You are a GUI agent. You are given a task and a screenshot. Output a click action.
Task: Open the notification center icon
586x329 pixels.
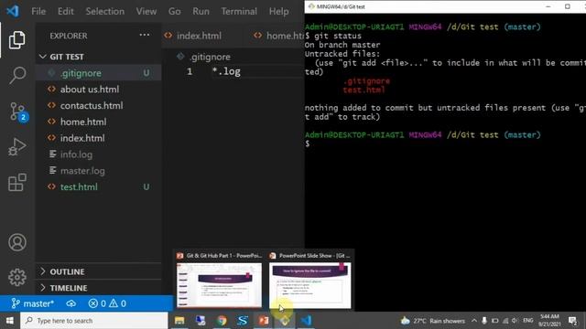coord(572,321)
